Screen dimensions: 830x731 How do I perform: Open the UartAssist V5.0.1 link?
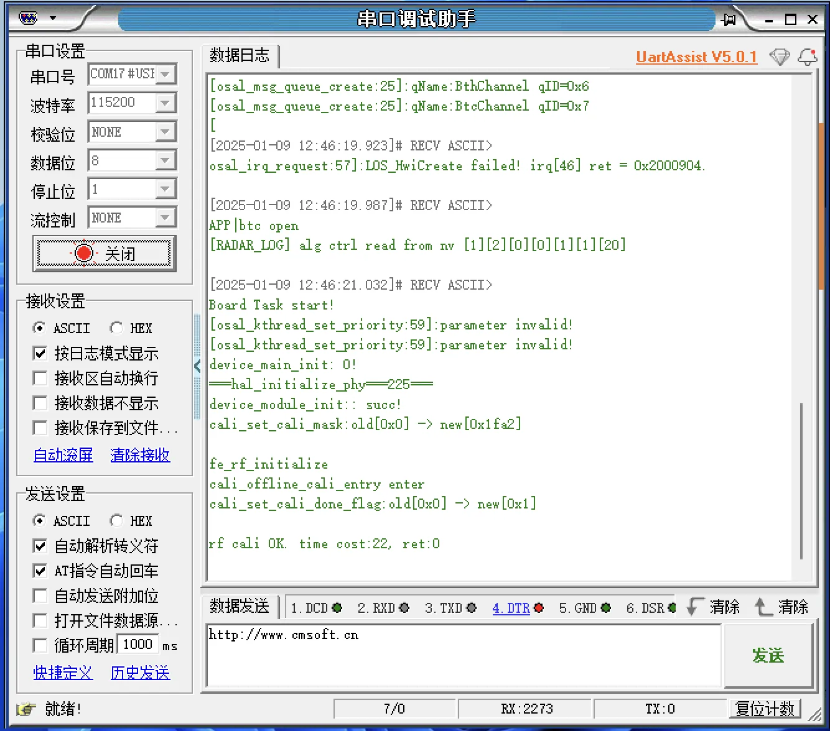[x=696, y=57]
